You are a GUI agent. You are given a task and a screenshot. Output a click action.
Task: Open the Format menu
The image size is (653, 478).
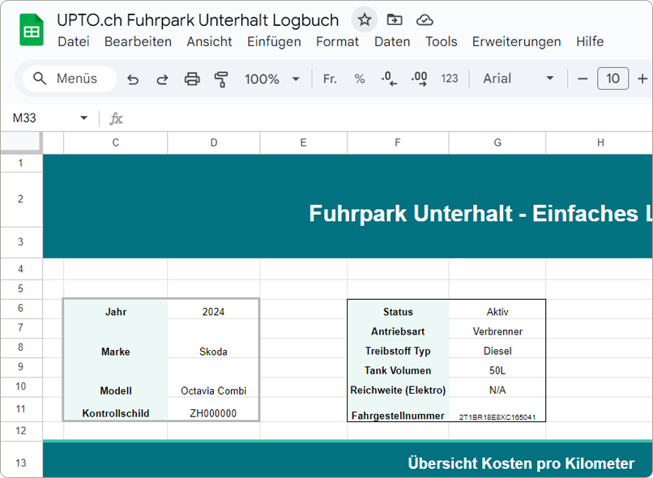[x=337, y=41]
